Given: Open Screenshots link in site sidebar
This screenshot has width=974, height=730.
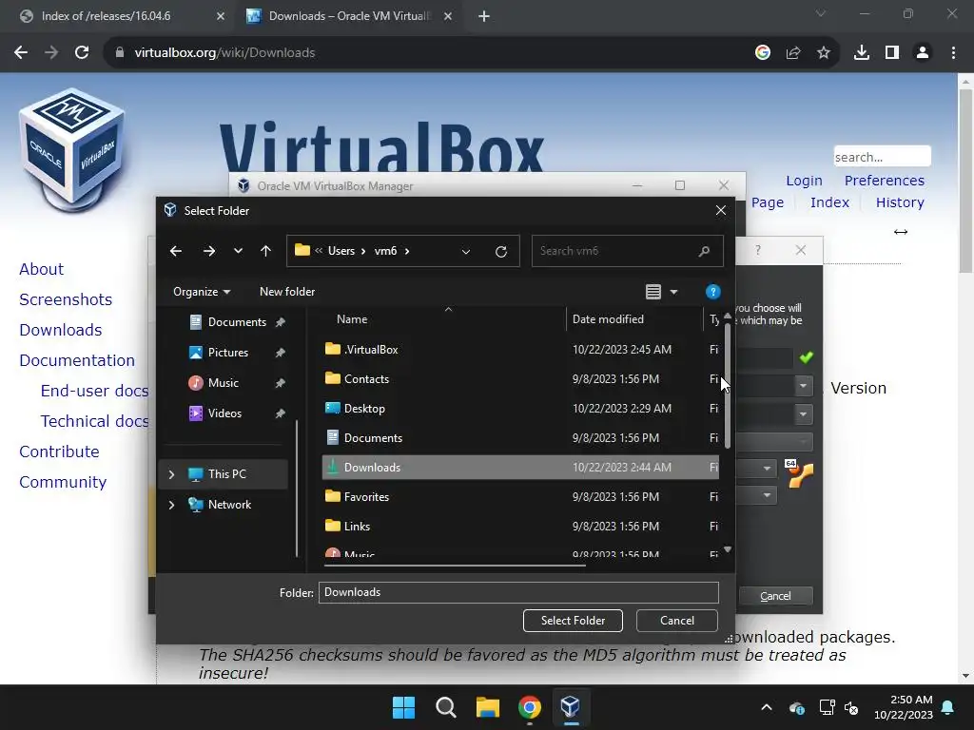Looking at the screenshot, I should coord(66,299).
